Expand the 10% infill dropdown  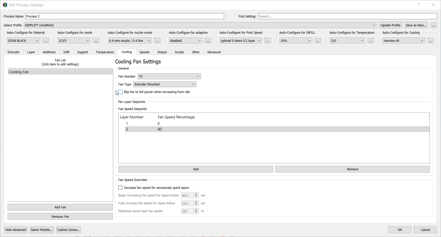click(x=296, y=41)
